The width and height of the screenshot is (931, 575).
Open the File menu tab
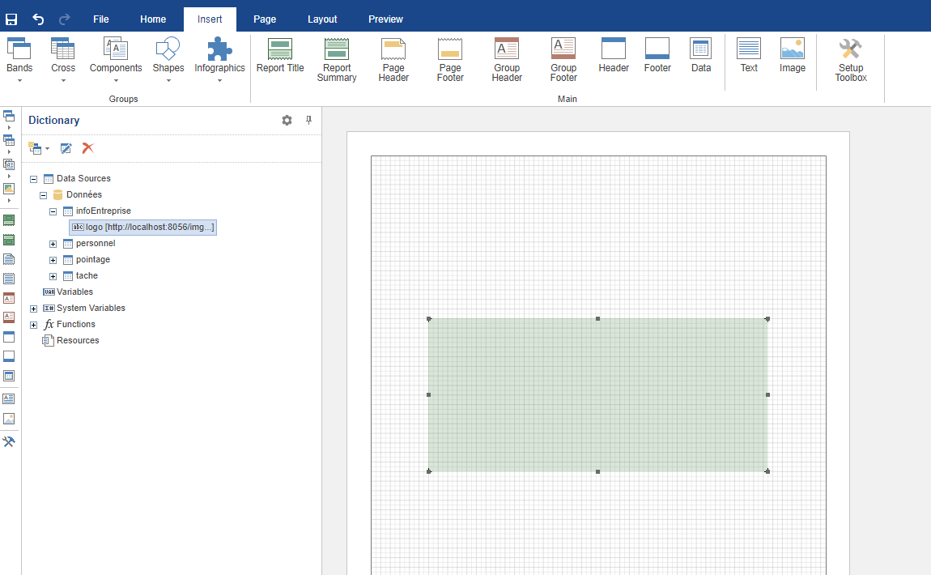pyautogui.click(x=101, y=19)
